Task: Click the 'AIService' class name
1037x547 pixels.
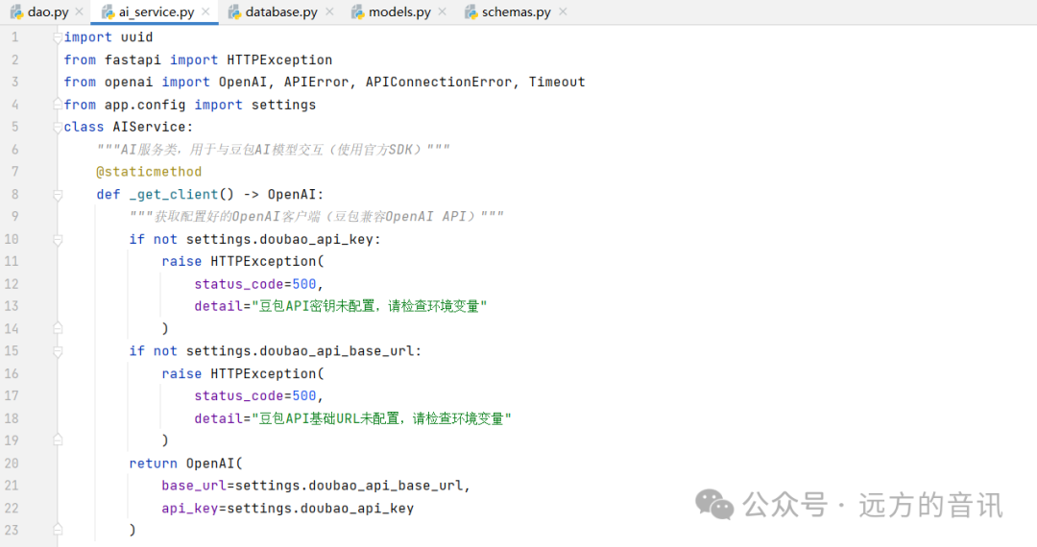Action: click(x=150, y=127)
